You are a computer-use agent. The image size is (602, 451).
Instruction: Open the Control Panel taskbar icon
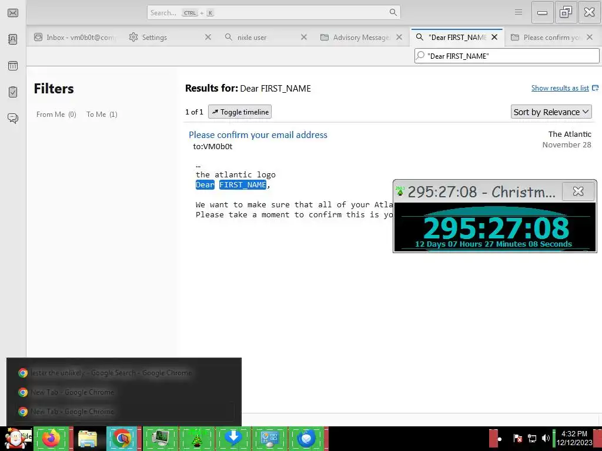pyautogui.click(x=269, y=439)
